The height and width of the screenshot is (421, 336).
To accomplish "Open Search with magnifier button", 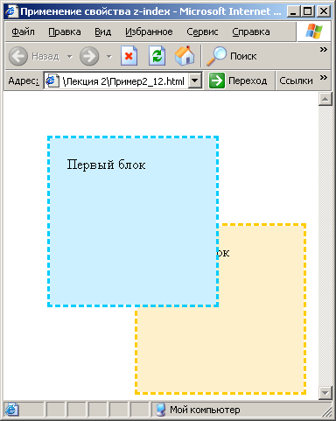I will (x=232, y=56).
